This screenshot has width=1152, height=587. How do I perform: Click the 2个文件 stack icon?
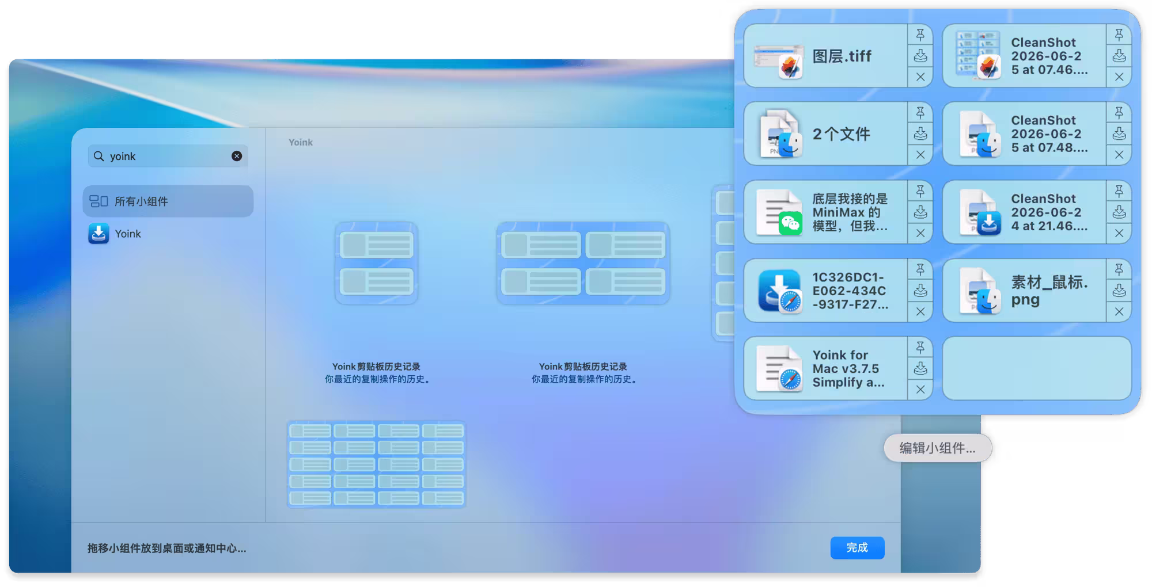[781, 135]
